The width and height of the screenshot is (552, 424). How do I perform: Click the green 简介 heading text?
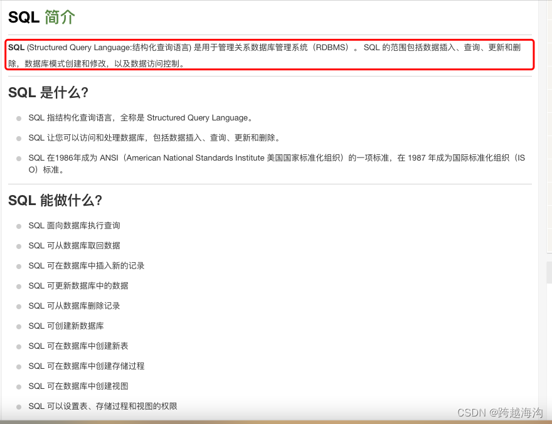[x=60, y=18]
